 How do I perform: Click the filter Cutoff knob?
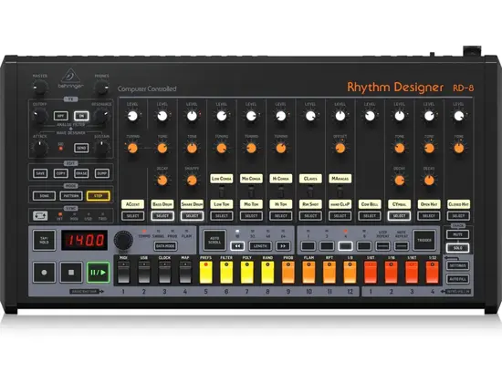(39, 116)
